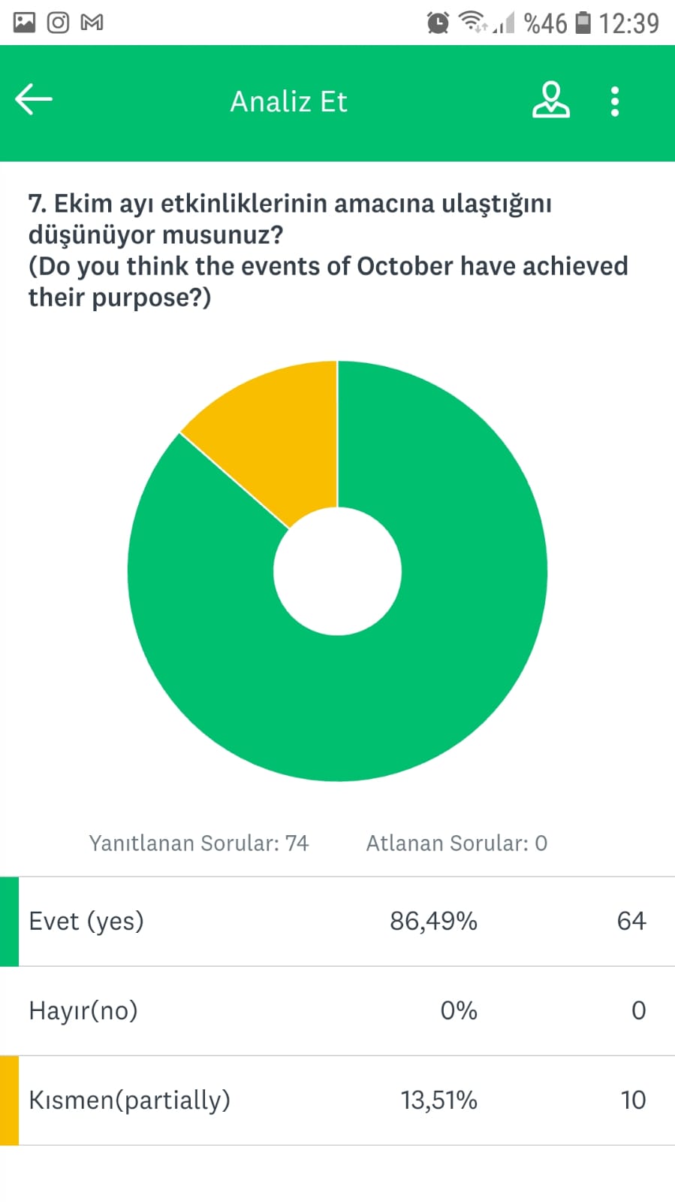Viewport: 675px width, 1202px height.
Task: Tap the back arrow to leave Analiz Et
Action: click(33, 98)
